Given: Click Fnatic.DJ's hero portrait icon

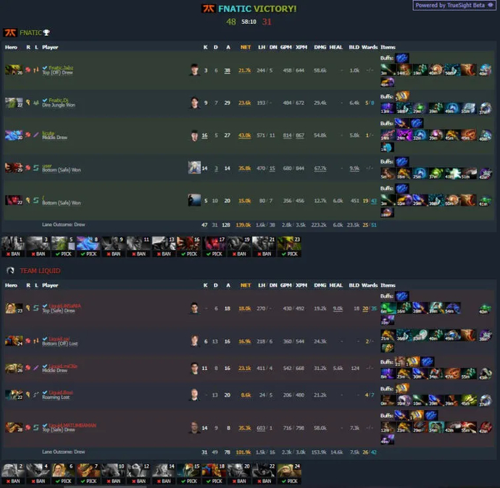Looking at the screenshot, I should (x=14, y=103).
